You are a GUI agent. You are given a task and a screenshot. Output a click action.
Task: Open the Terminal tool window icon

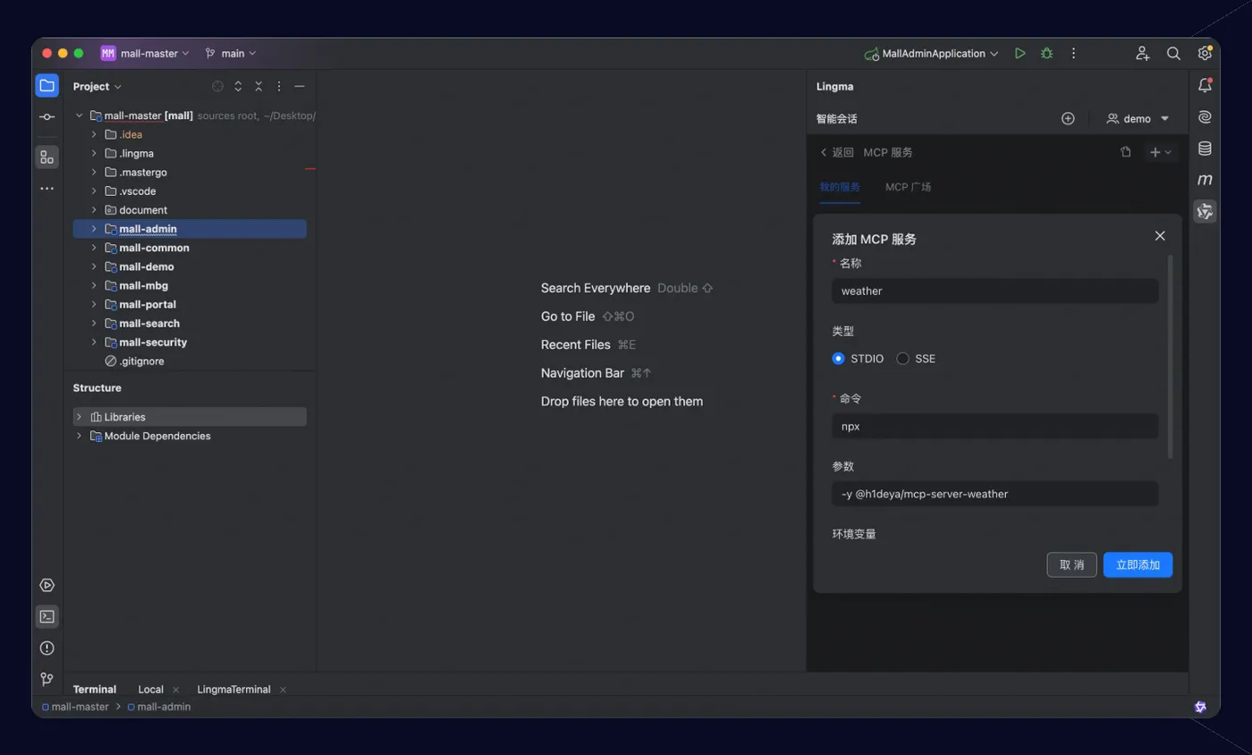(47, 616)
